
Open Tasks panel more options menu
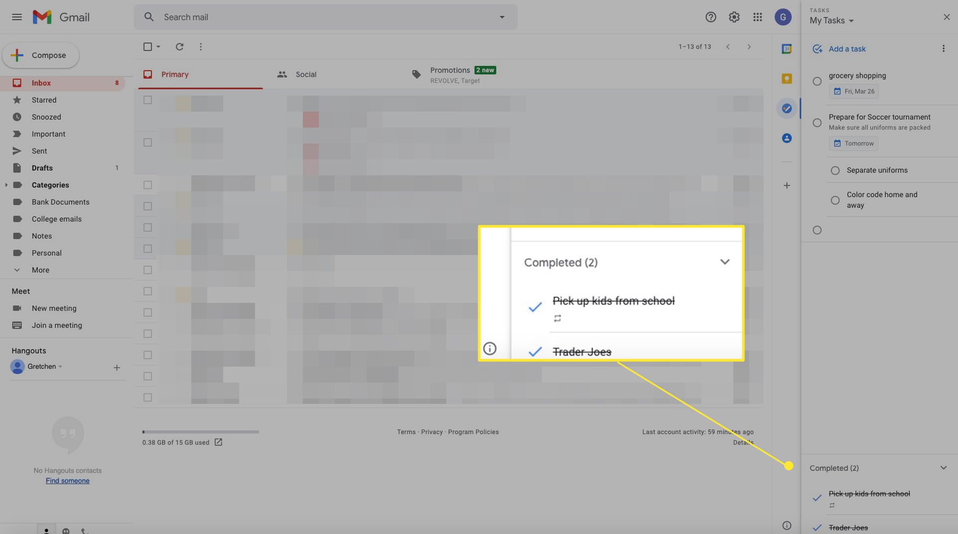tap(944, 49)
